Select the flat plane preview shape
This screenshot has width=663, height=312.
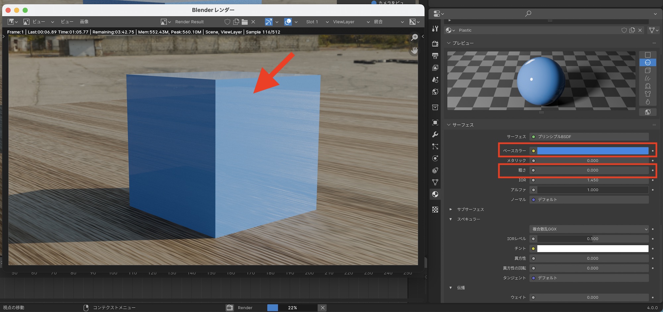click(x=648, y=55)
